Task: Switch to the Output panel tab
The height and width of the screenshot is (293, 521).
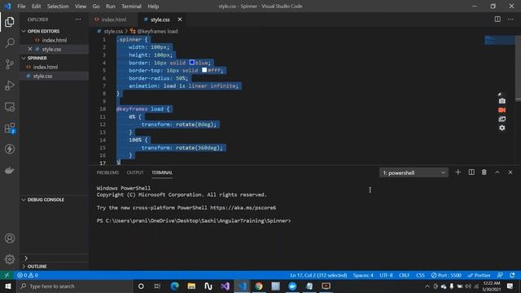Action: pyautogui.click(x=135, y=173)
